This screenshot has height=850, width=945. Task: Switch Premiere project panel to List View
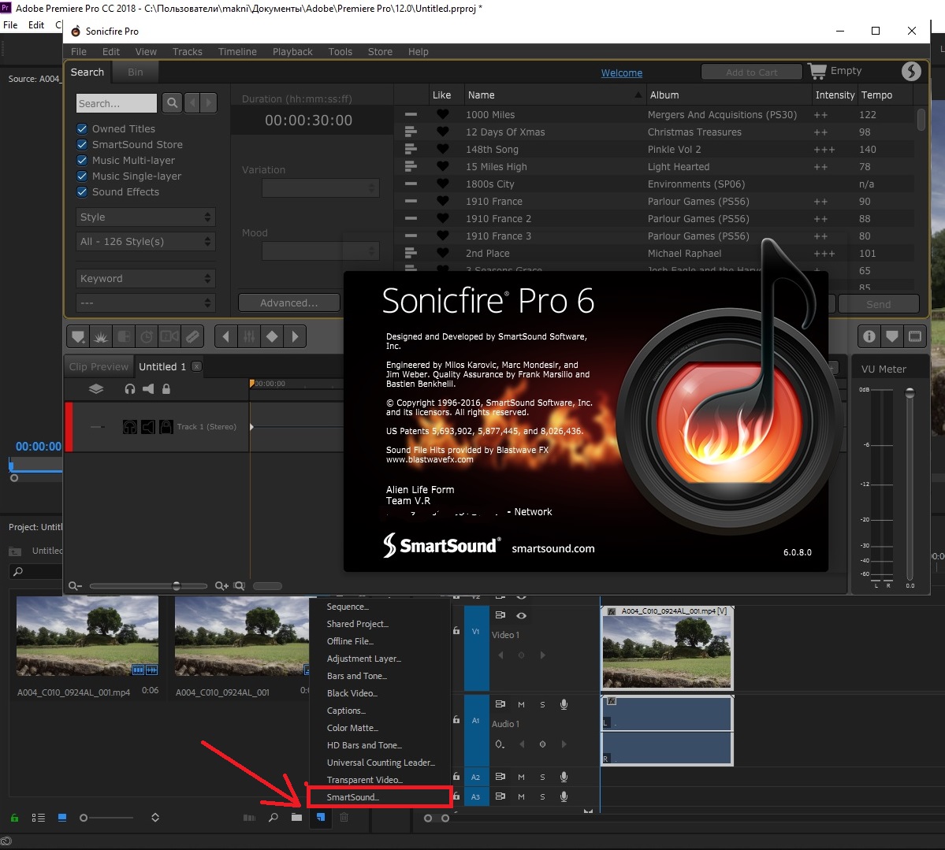[38, 818]
